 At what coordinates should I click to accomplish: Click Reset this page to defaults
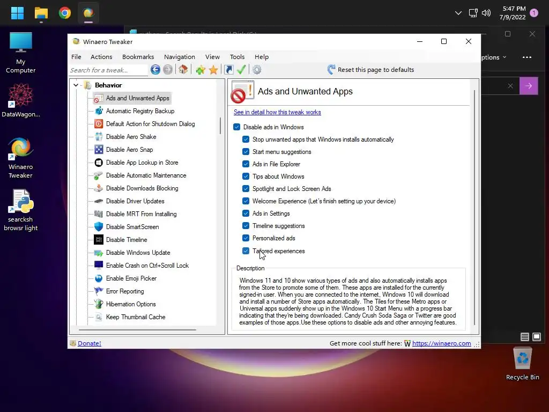[371, 70]
